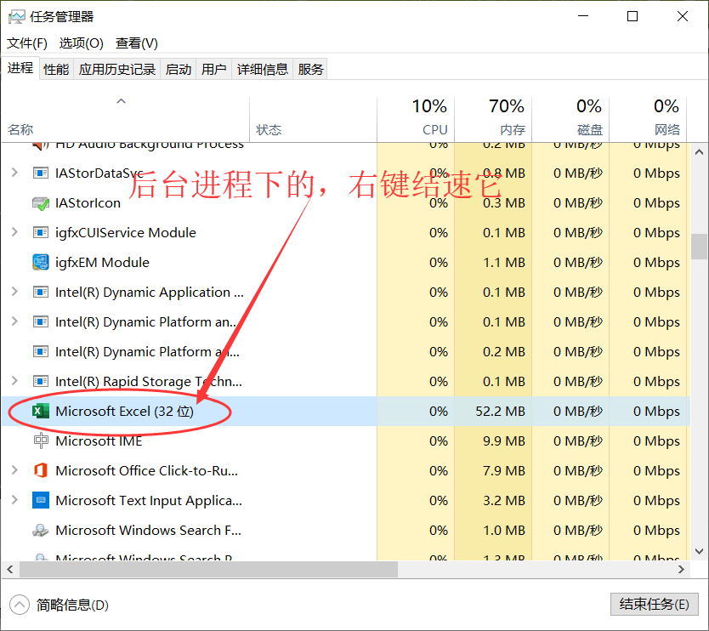Screen dimensions: 709x631
Task: Click the horizontal scrollbar thumb
Action: point(208,570)
